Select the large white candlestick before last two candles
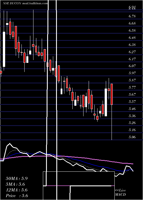 click(106, 102)
